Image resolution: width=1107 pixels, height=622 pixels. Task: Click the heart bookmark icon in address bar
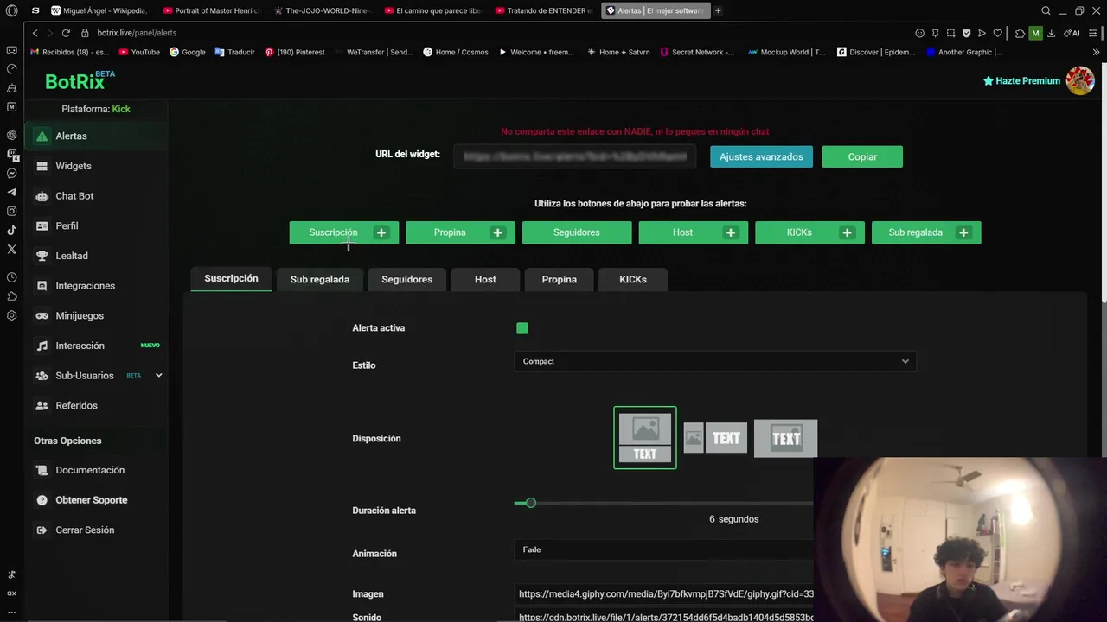click(997, 33)
